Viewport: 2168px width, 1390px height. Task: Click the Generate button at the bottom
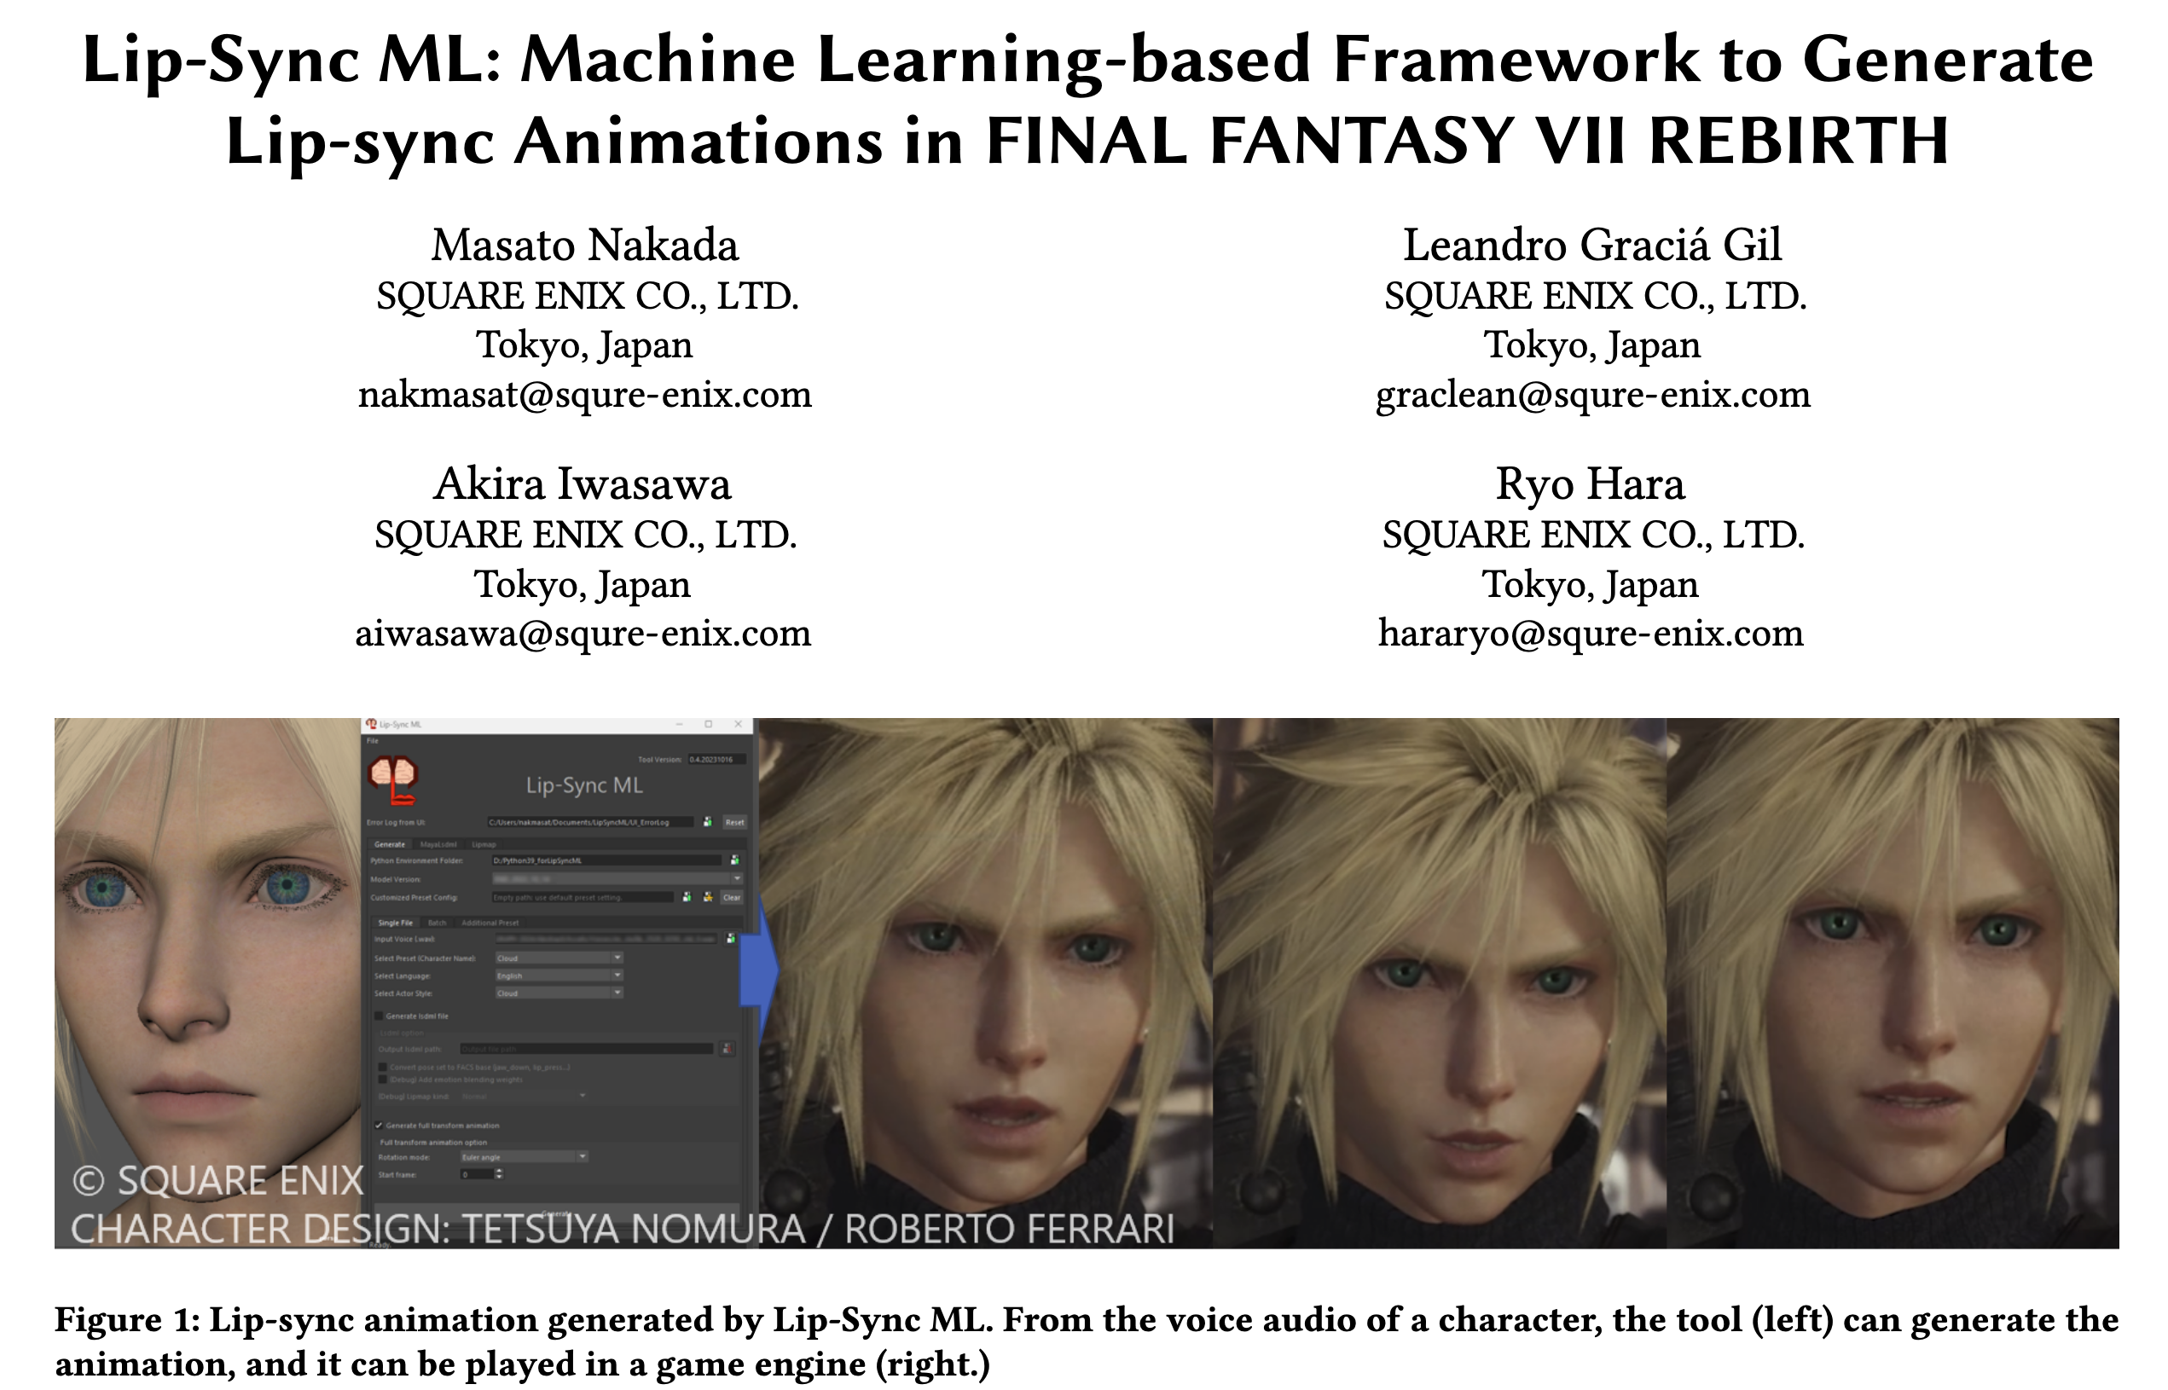pos(557,1213)
